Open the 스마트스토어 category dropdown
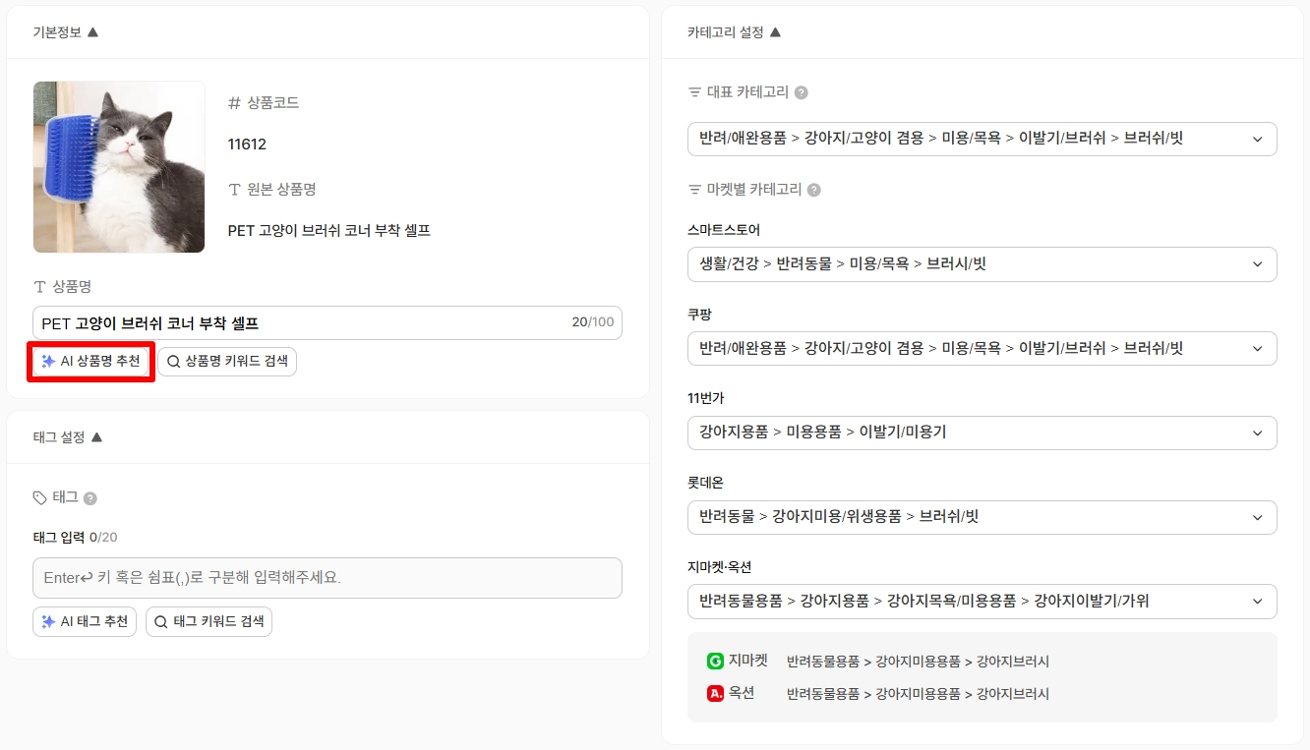This screenshot has width=1310, height=750. click(x=982, y=263)
